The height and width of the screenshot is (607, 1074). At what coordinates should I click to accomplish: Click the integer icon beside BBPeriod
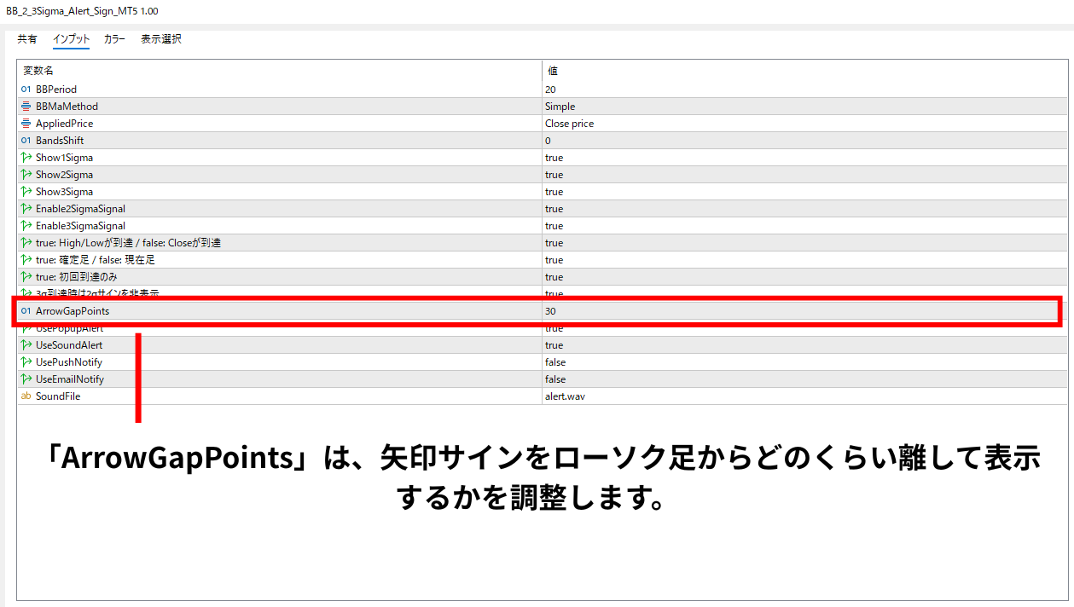pos(26,90)
